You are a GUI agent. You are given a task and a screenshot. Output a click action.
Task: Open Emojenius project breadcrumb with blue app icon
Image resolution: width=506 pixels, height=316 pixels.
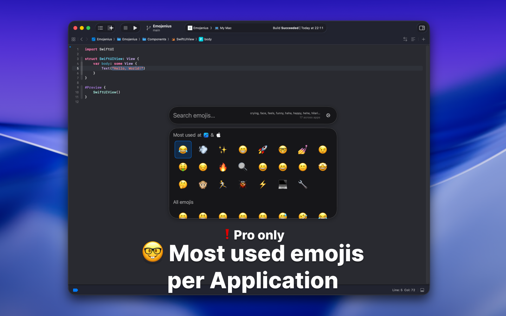[102, 39]
